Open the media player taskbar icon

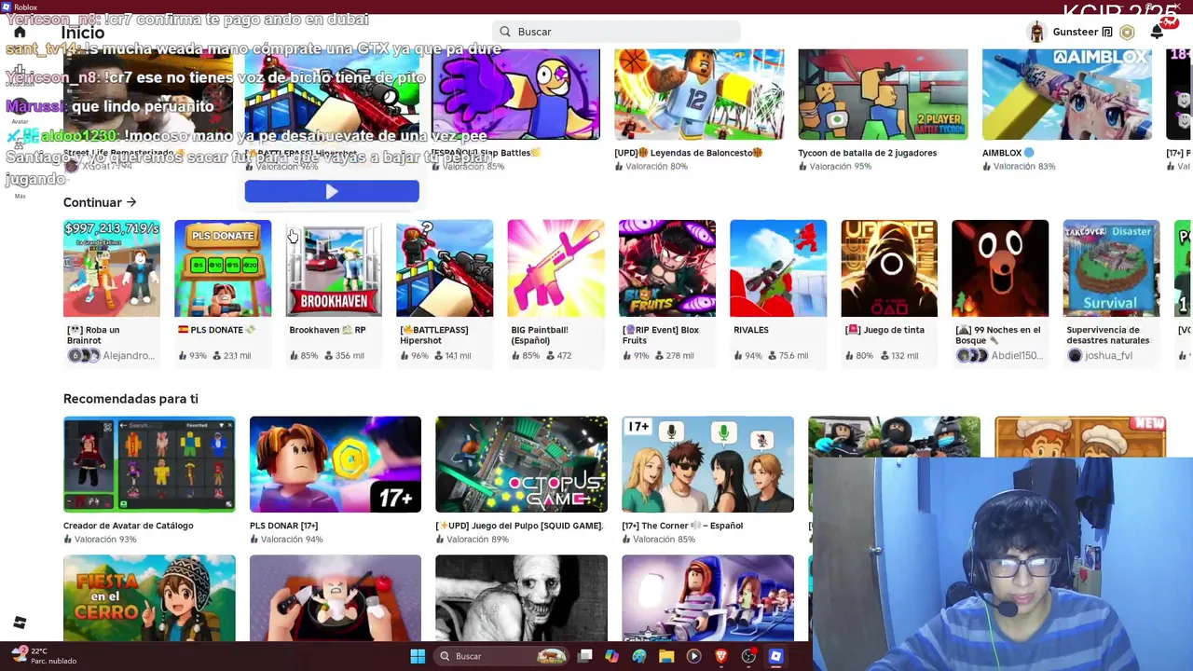click(693, 656)
